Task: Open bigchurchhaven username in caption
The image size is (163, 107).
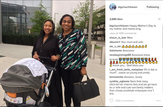Action: coord(119,26)
